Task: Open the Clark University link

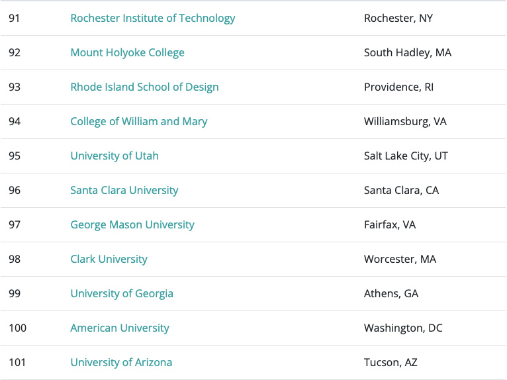Action: click(109, 260)
